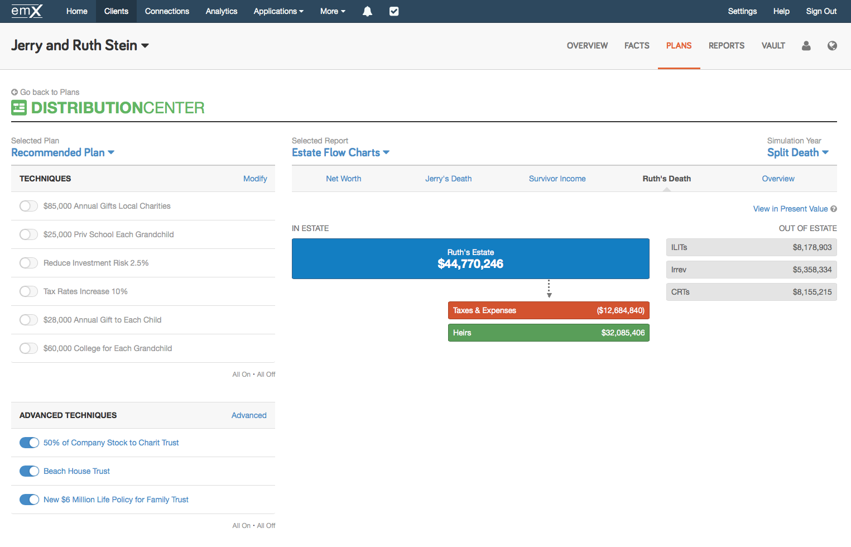Click View in Present Value link
This screenshot has width=851, height=547.
[x=790, y=209]
